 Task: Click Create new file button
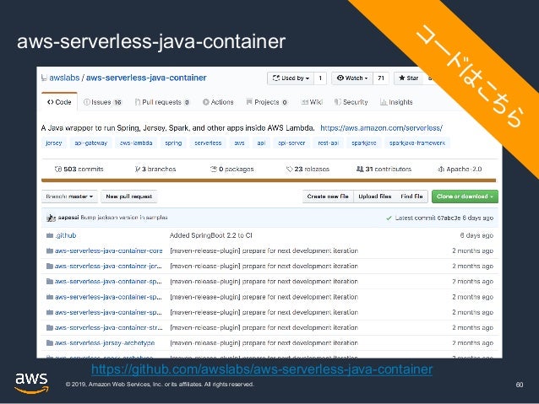pos(328,197)
